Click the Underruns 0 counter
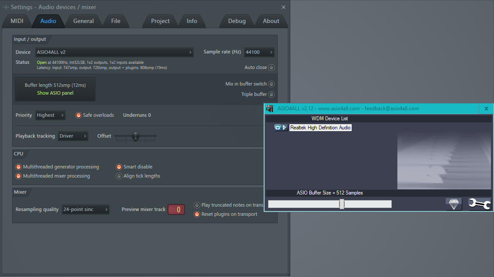 pyautogui.click(x=137, y=115)
